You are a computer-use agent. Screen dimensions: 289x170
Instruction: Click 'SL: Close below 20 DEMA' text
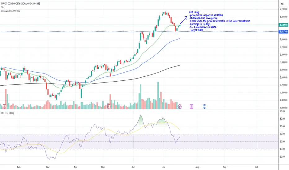[x=203, y=27]
